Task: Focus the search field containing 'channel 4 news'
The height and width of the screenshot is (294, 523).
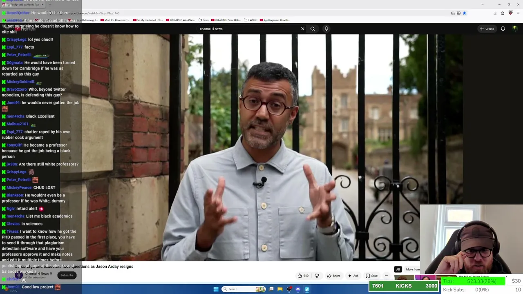Action: click(248, 29)
